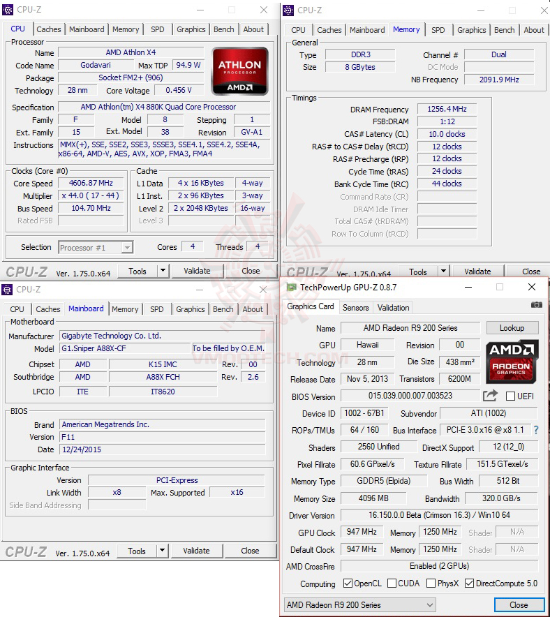Close the GPU-Z window with X
The image size is (550, 617).
tap(532, 288)
